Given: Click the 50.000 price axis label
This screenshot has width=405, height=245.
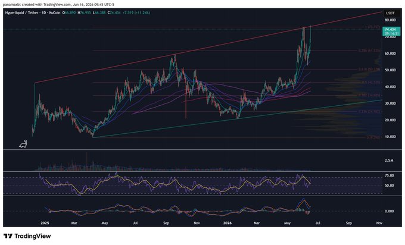Looking at the screenshot, I should [390, 70].
